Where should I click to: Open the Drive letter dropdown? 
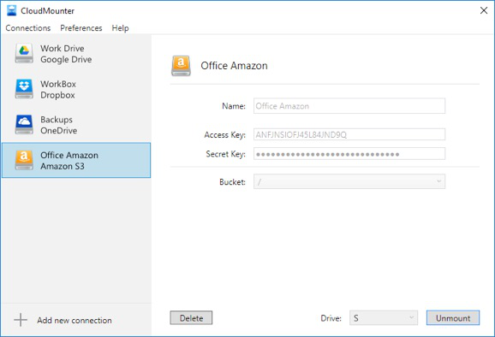(384, 318)
